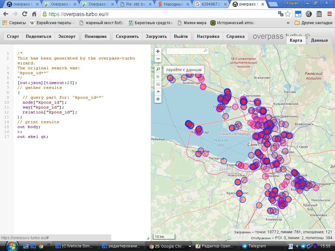Viewport: 335px width, 251px height.
Task: Click the Выйти button
Action: [x=181, y=36]
